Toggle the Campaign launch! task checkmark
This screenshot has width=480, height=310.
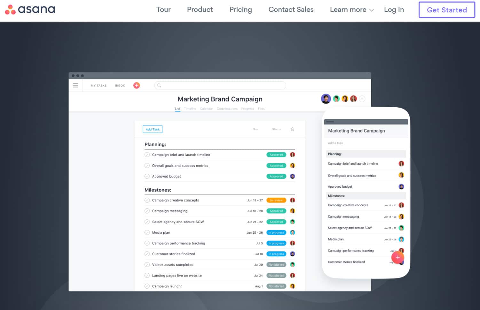point(147,286)
